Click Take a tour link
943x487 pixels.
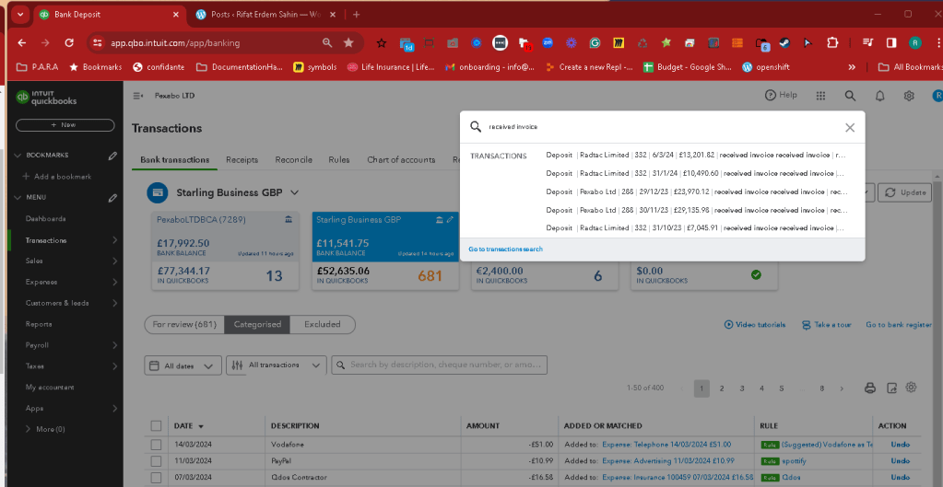click(x=826, y=324)
